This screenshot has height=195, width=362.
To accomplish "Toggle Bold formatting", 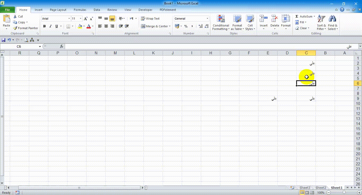I will tap(44, 26).
